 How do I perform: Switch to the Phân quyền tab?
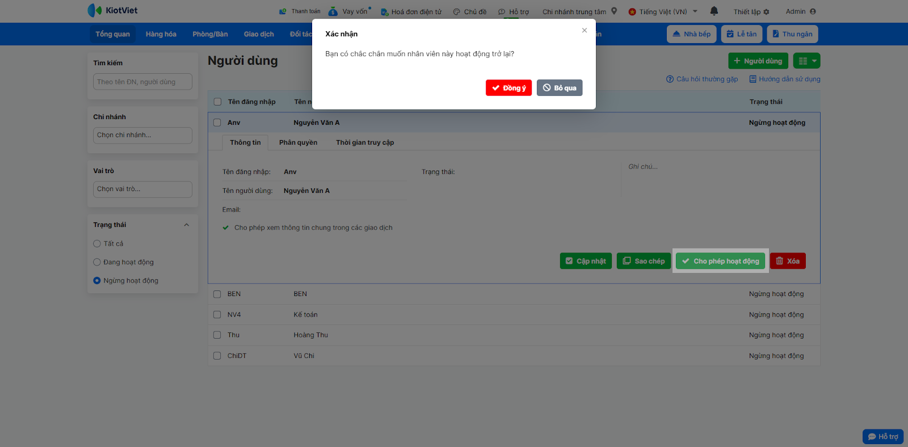pyautogui.click(x=298, y=142)
